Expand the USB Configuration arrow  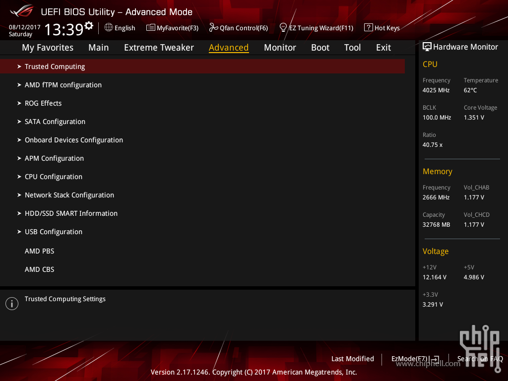point(19,232)
